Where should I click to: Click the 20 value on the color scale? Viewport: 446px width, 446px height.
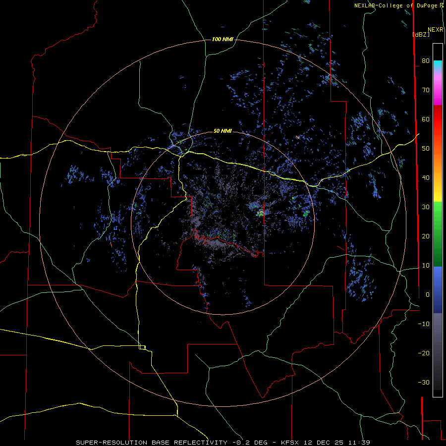point(426,236)
